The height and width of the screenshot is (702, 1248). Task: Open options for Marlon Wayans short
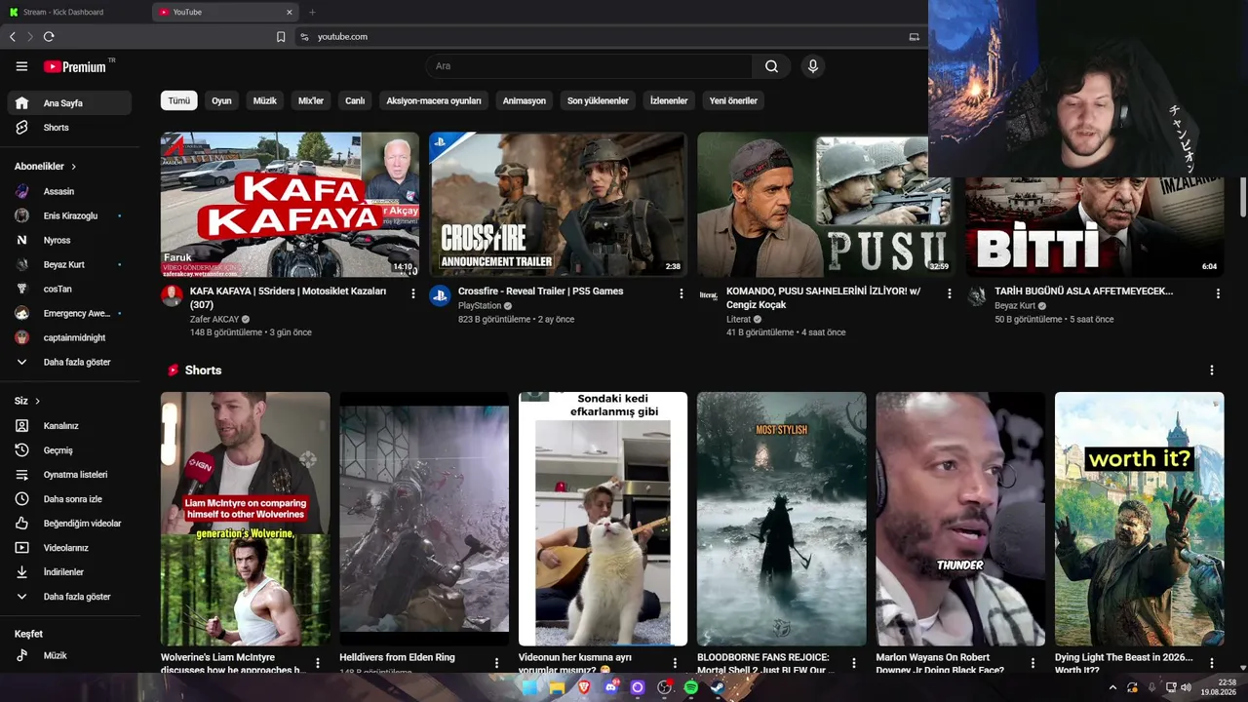click(1033, 663)
